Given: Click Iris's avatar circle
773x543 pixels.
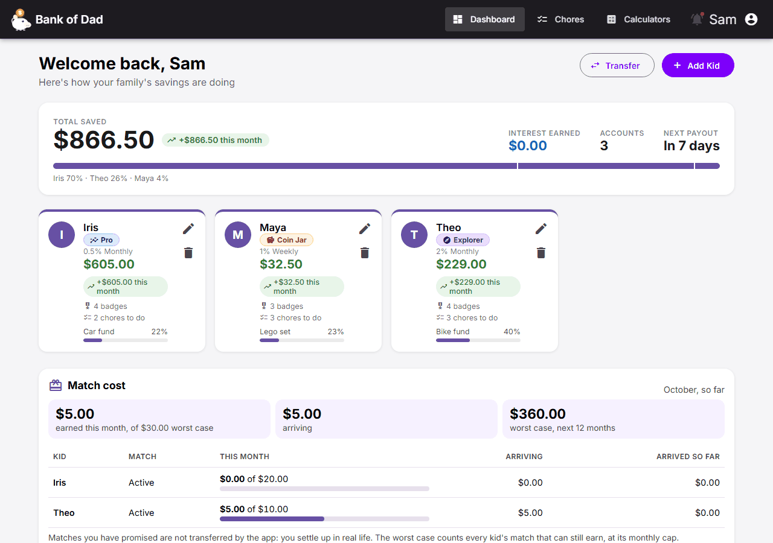Looking at the screenshot, I should [62, 235].
